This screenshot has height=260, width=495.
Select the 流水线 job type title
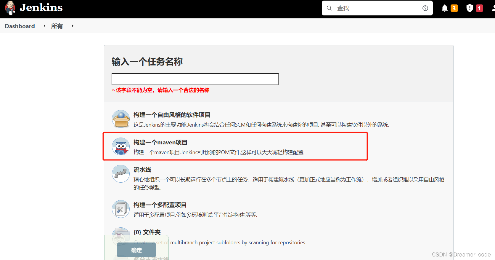point(142,170)
